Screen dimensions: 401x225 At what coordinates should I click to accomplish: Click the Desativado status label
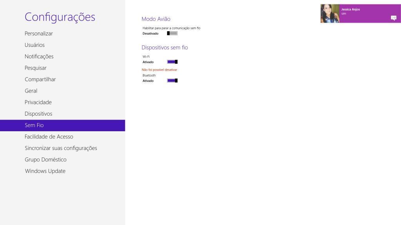150,34
